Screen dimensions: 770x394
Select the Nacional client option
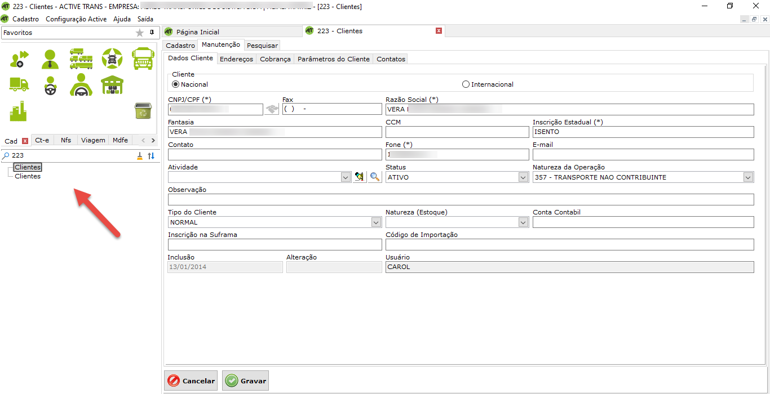176,84
